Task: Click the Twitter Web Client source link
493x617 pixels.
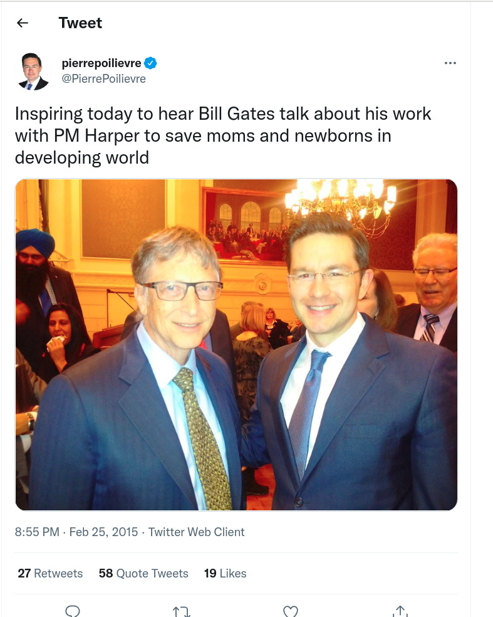Action: click(x=196, y=532)
